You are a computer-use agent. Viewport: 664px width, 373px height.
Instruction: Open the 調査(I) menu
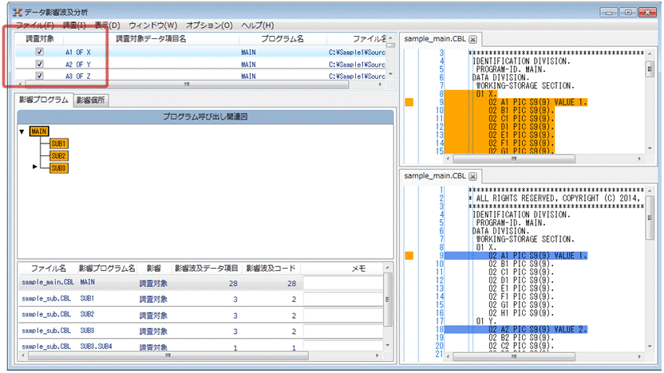74,26
